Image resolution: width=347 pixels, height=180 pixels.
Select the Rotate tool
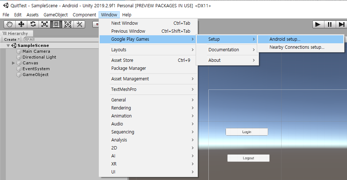click(x=33, y=24)
